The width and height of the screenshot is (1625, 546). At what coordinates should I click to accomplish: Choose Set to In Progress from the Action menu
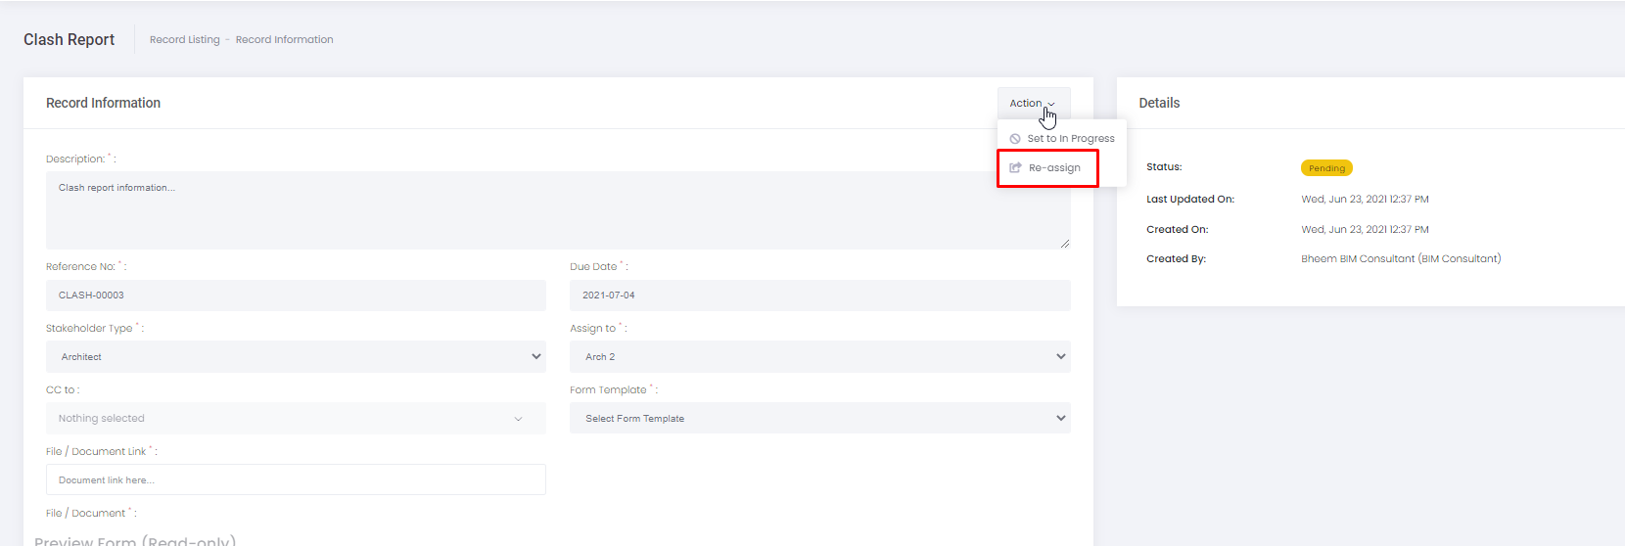[1070, 139]
